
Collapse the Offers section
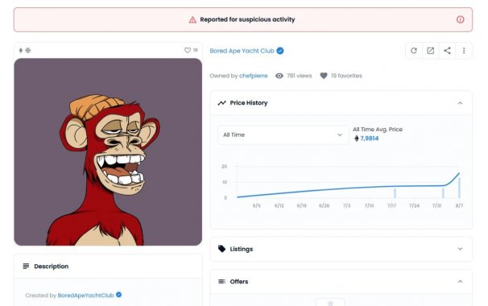coord(460,281)
